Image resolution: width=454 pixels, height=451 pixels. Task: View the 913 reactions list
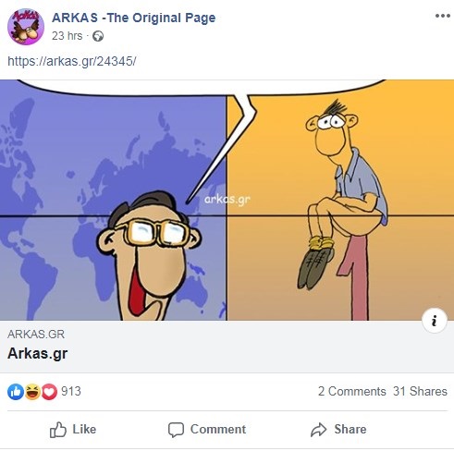[x=71, y=391]
